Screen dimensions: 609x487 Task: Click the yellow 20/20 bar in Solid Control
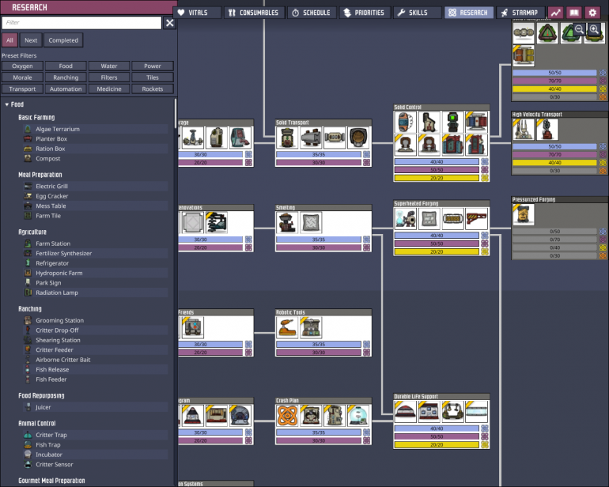click(x=437, y=178)
